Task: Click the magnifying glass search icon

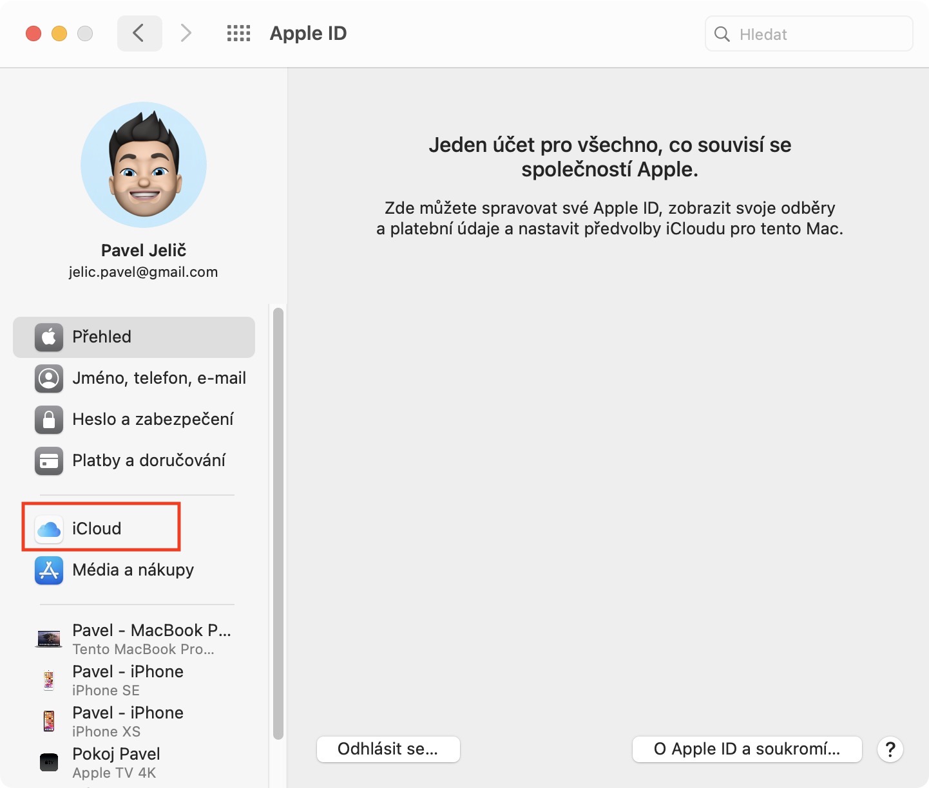Action: pyautogui.click(x=722, y=34)
